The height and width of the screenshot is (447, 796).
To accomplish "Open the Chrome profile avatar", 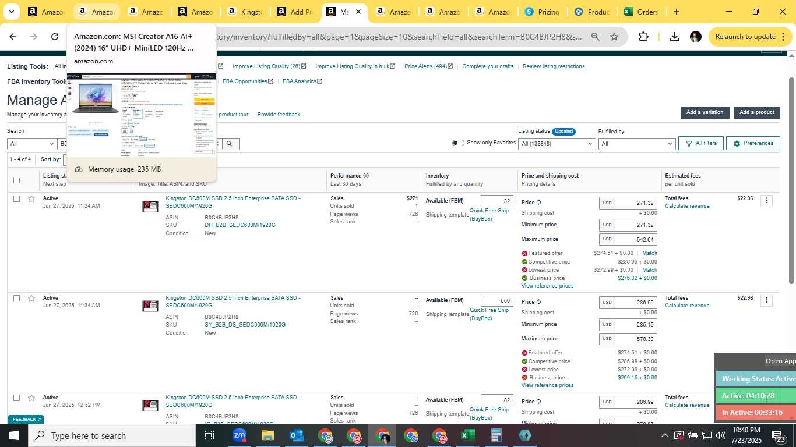I will (x=695, y=37).
